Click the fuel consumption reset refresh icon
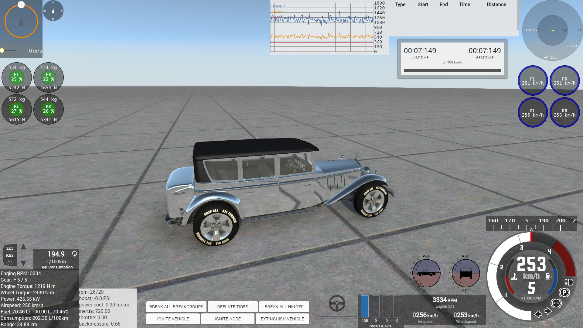Image resolution: width=583 pixels, height=328 pixels. coord(74,253)
